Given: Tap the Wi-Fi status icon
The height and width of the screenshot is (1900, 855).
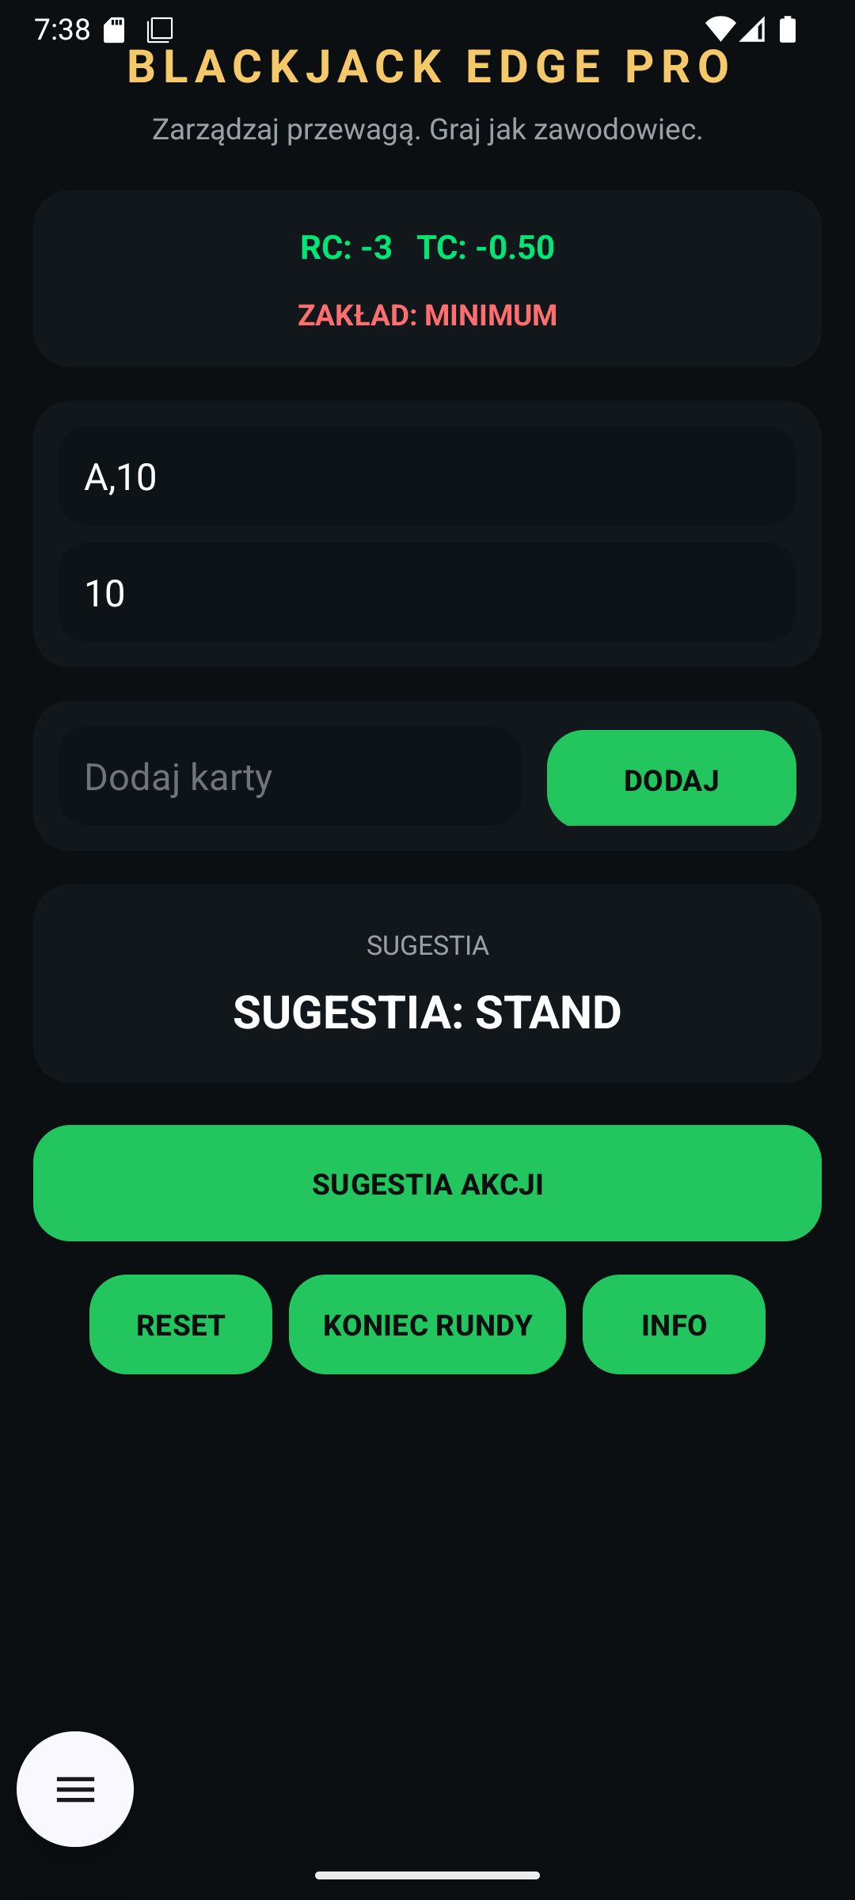Looking at the screenshot, I should click(719, 30).
